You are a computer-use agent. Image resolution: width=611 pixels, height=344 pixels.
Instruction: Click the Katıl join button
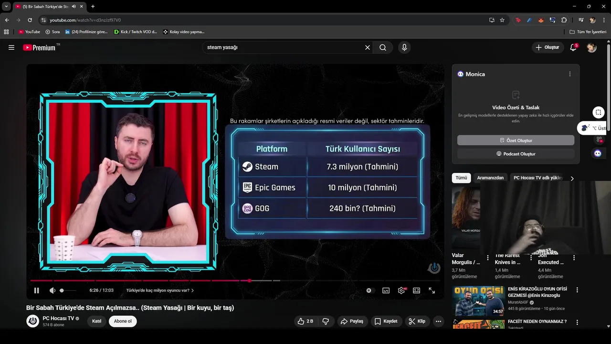[97, 321]
